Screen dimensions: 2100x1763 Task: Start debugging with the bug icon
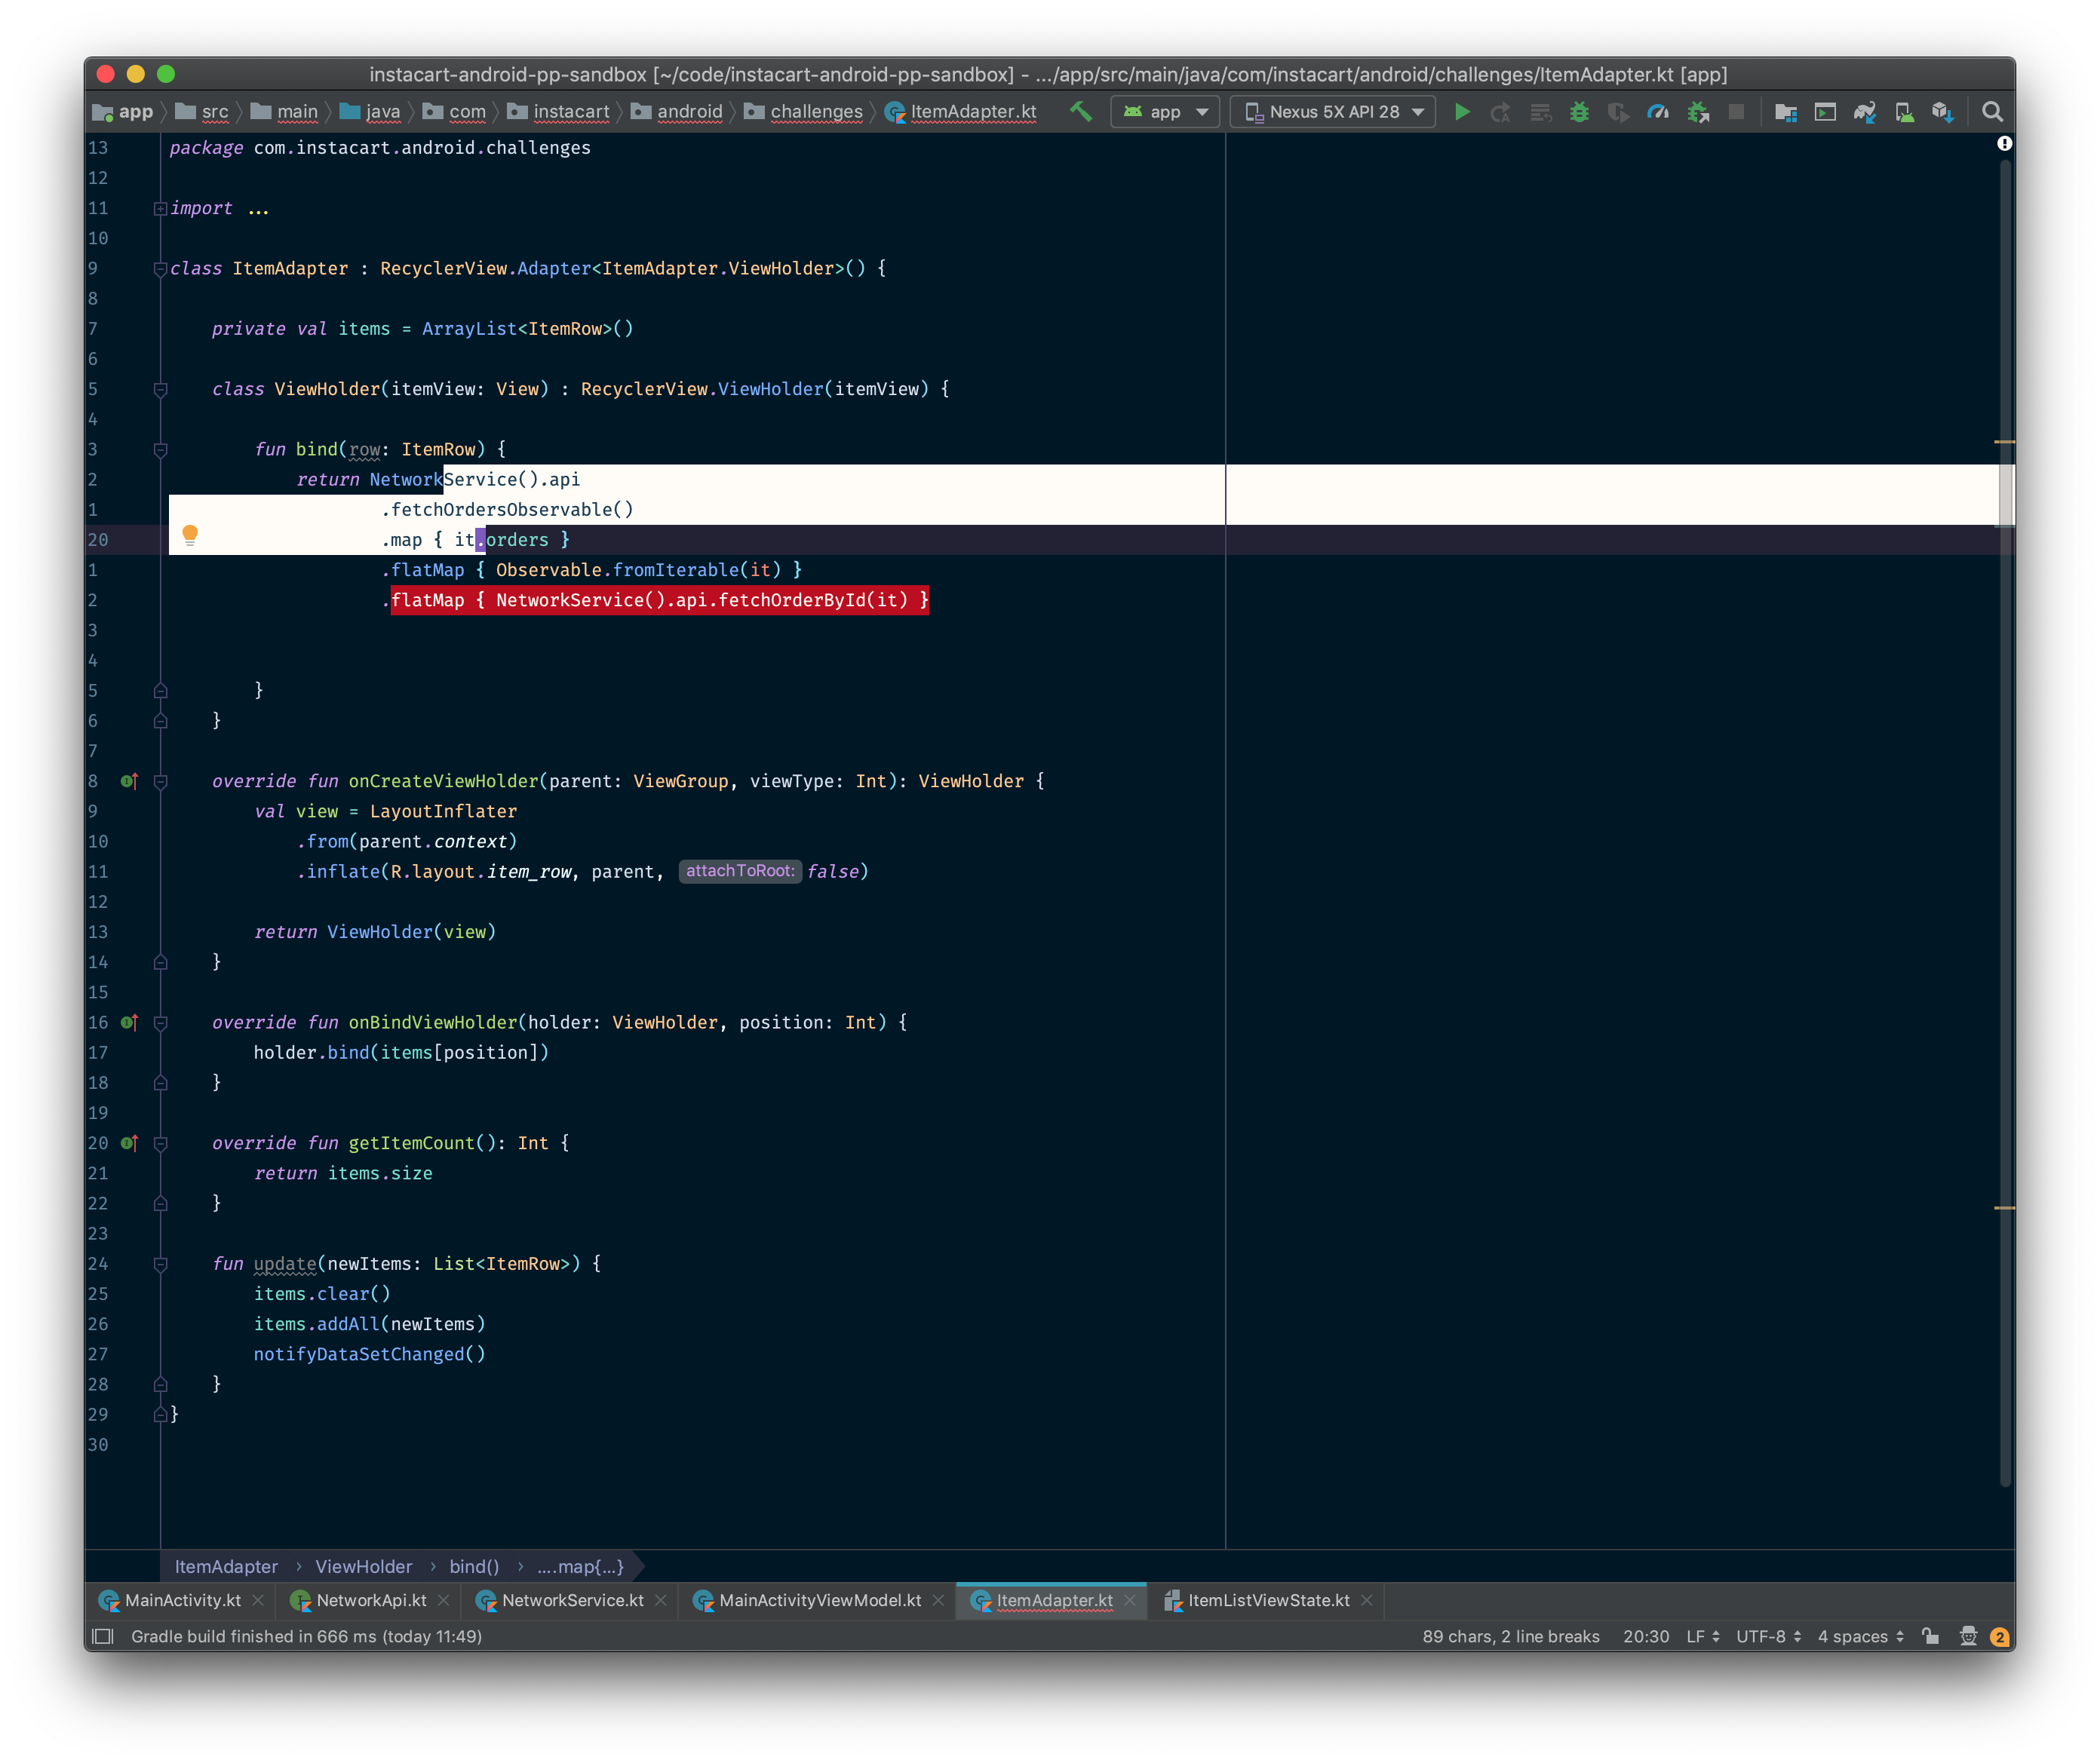click(1579, 112)
